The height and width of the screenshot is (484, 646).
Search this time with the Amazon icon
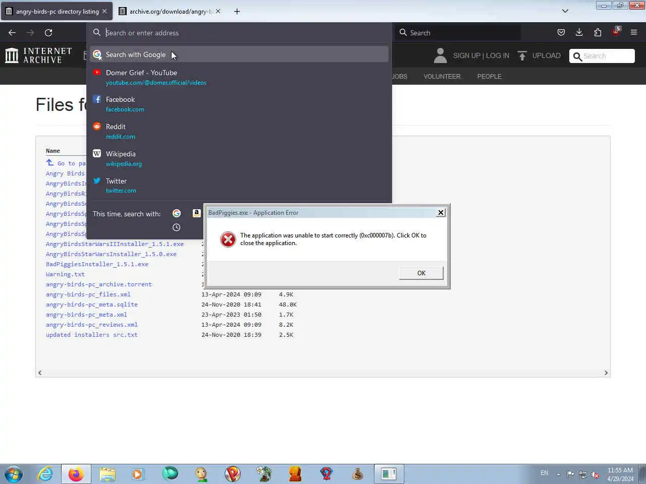tap(197, 214)
